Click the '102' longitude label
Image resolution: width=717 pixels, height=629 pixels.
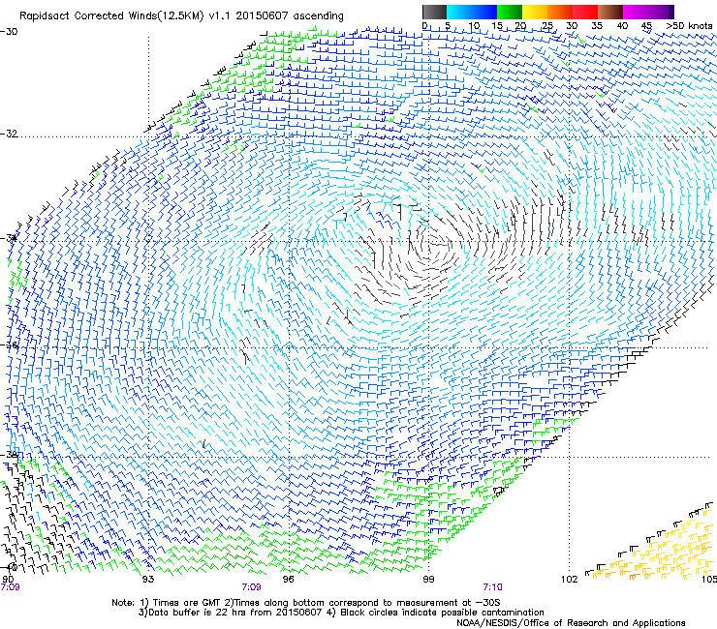click(570, 580)
